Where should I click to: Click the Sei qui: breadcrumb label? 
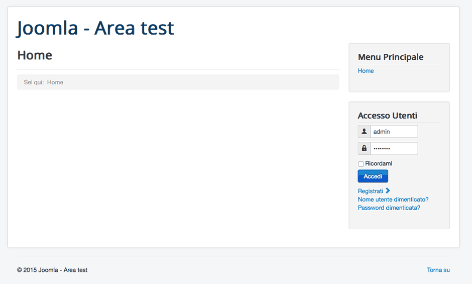[34, 82]
